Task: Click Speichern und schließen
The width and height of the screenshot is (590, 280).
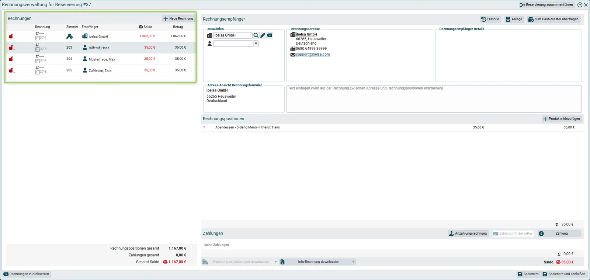Action: [x=564, y=274]
